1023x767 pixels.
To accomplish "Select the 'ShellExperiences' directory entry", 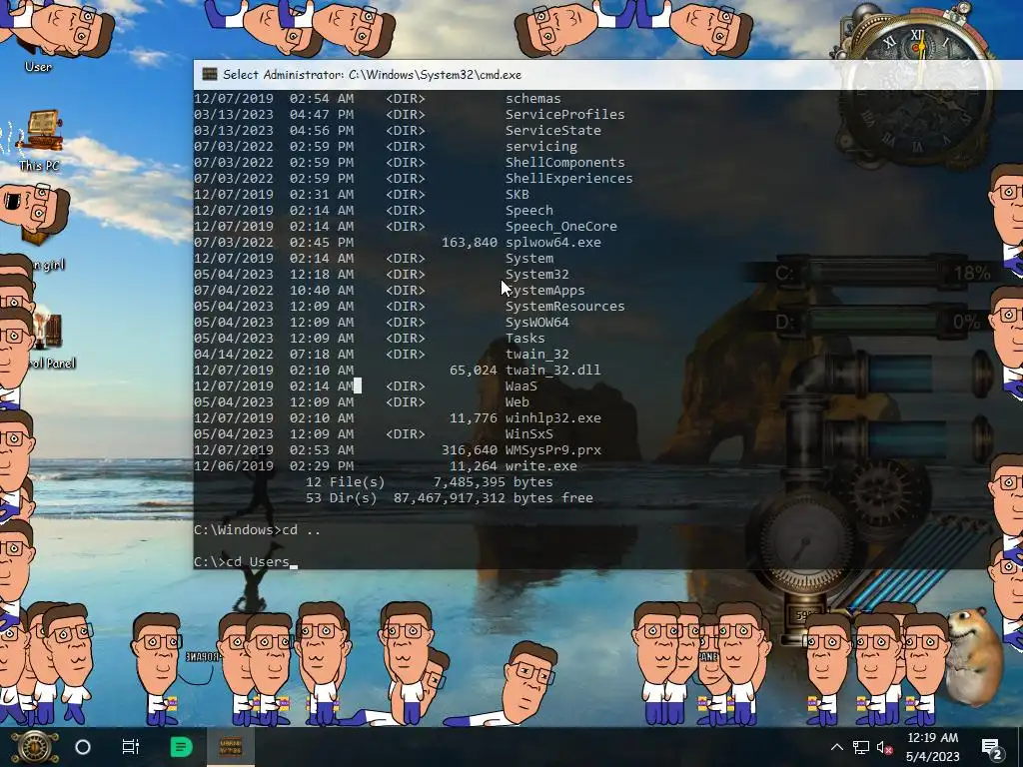I will coord(568,178).
